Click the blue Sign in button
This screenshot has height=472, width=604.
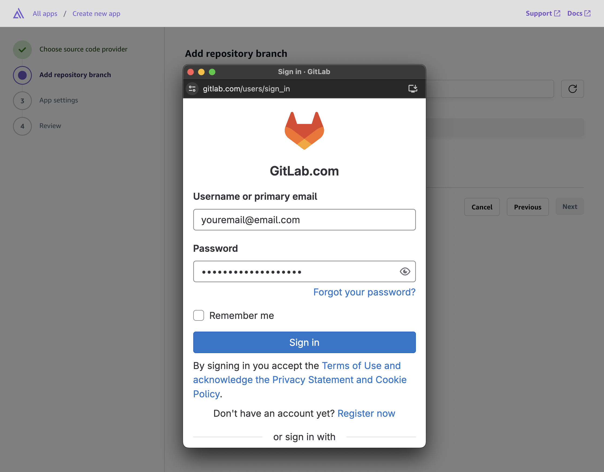point(304,342)
